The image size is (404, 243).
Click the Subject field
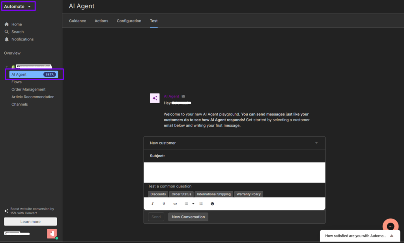click(234, 156)
